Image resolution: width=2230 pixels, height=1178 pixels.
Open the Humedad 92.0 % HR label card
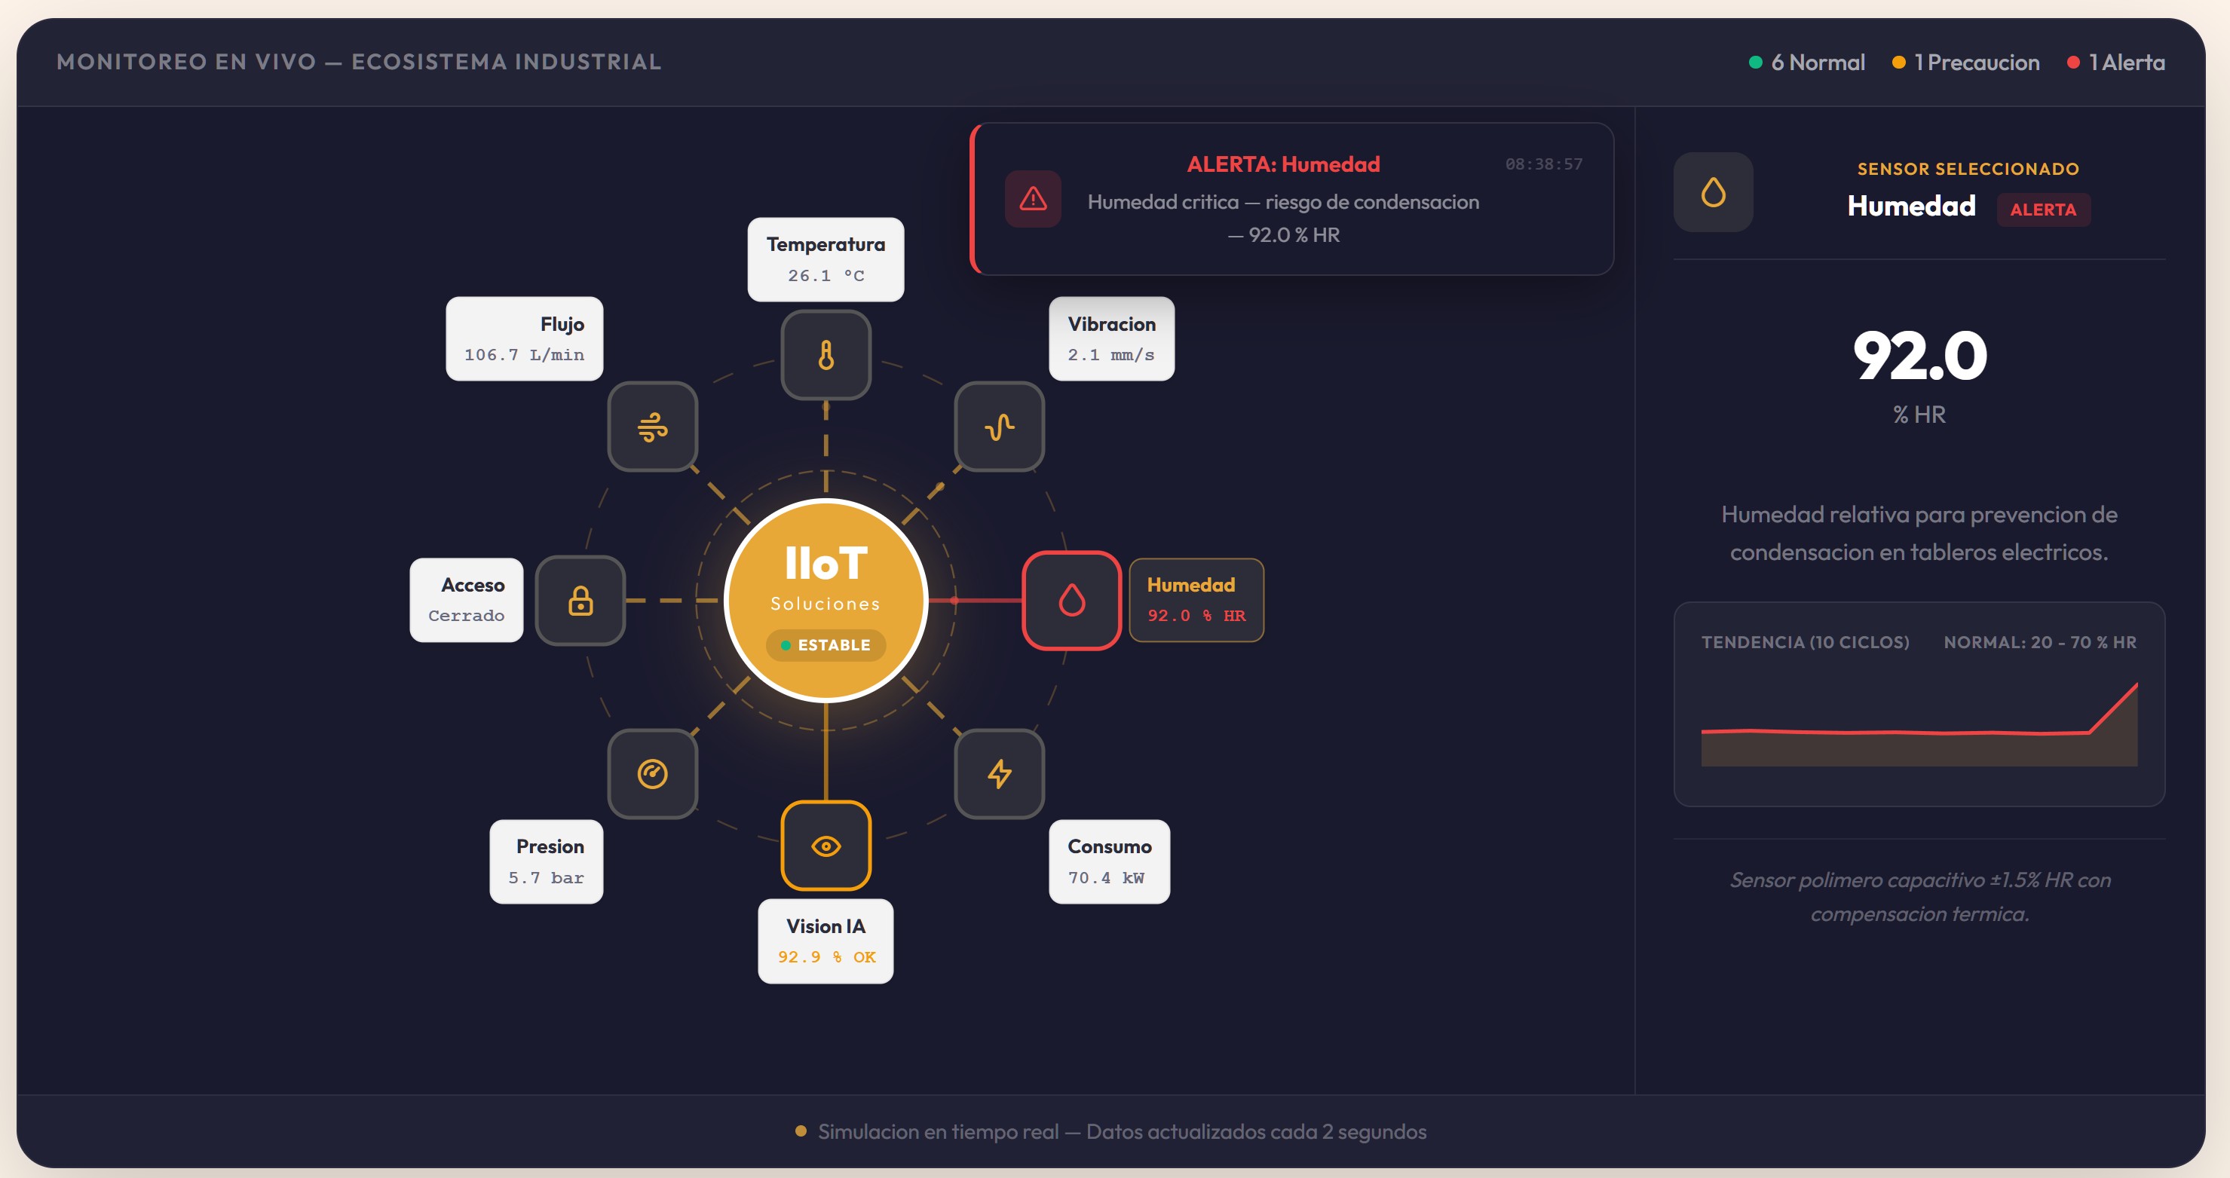coord(1196,600)
